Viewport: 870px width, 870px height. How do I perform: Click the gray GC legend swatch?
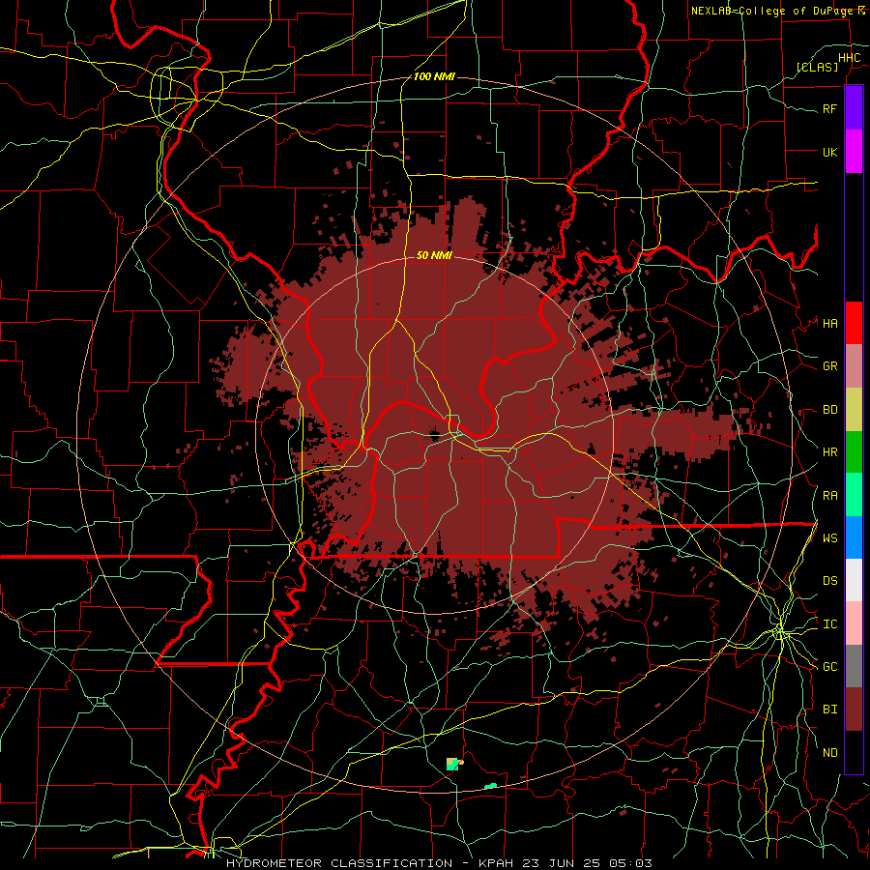pyautogui.click(x=854, y=666)
